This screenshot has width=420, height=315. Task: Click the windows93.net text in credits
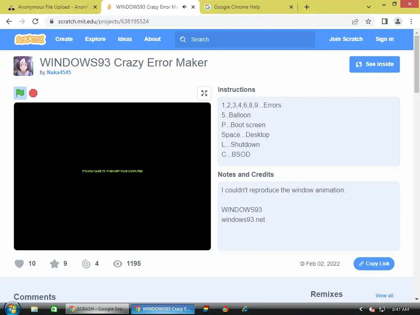point(243,220)
